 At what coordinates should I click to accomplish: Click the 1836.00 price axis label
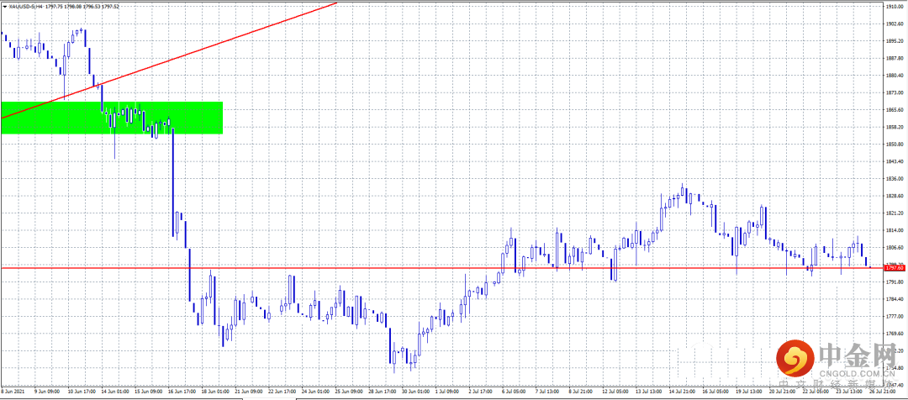click(x=895, y=178)
